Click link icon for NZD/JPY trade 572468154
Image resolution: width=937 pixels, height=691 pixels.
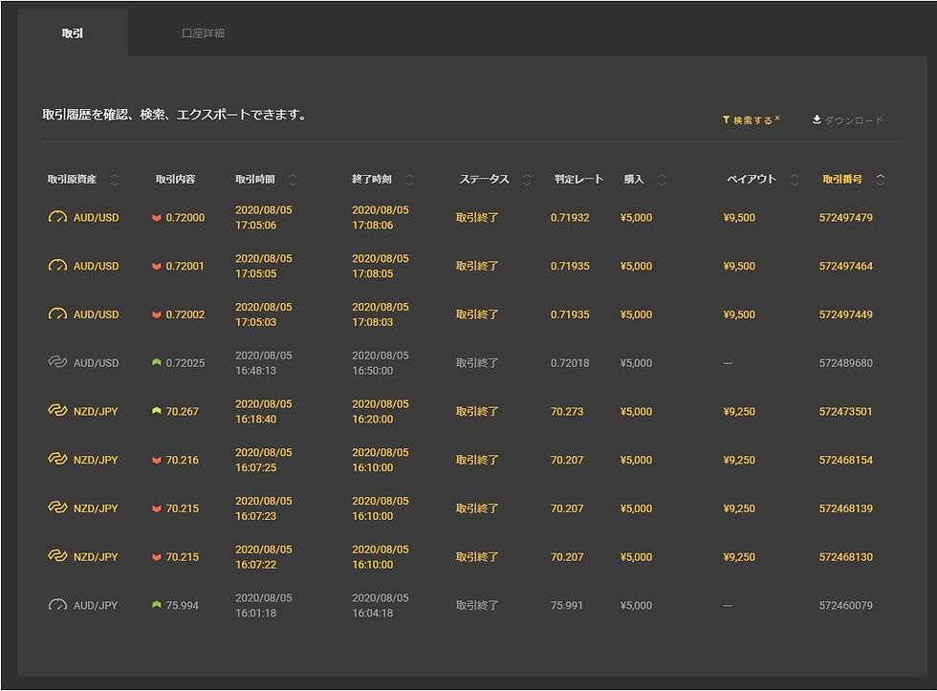pos(57,459)
